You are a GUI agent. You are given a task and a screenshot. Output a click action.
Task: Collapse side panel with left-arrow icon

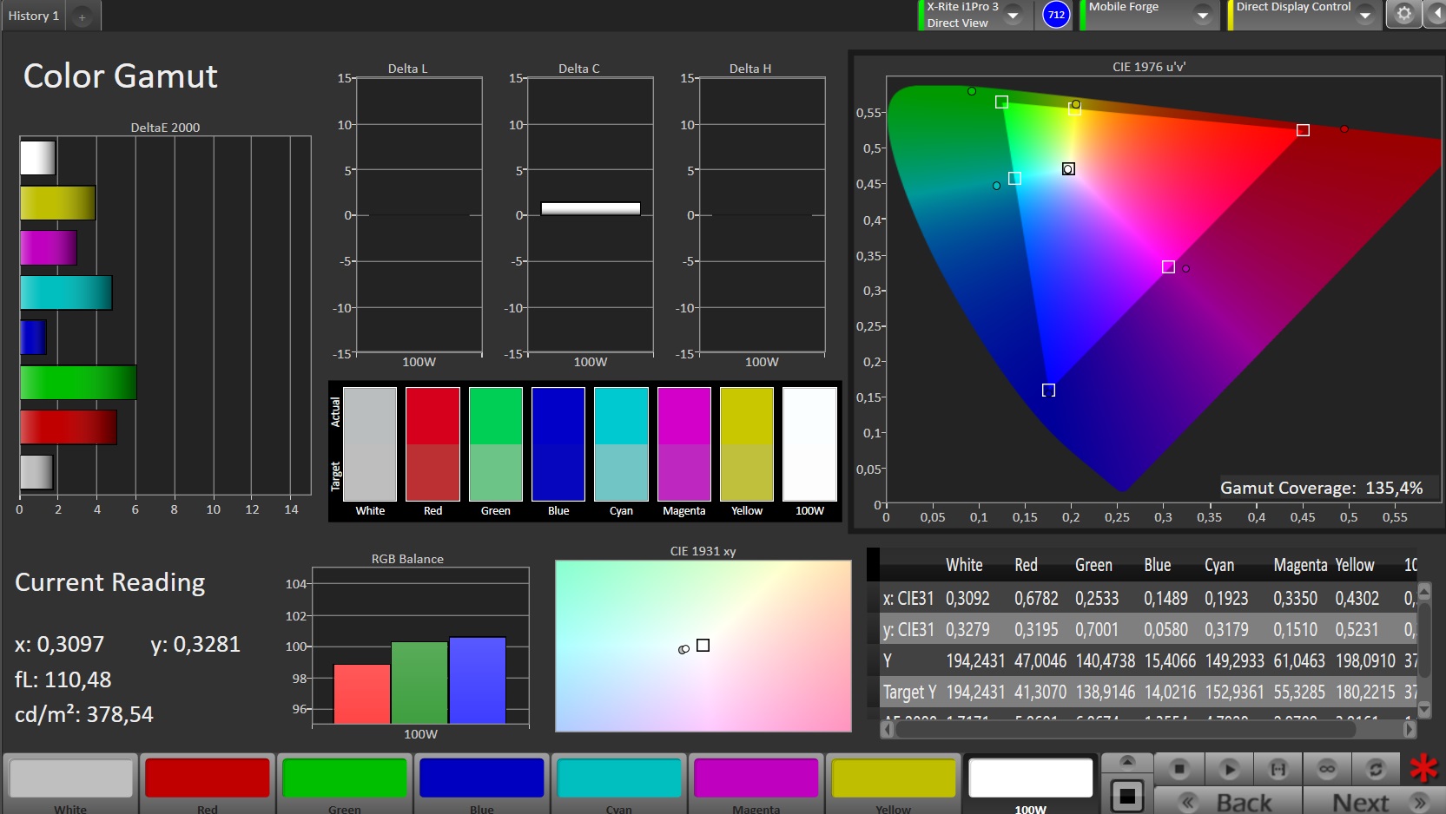tap(1436, 14)
